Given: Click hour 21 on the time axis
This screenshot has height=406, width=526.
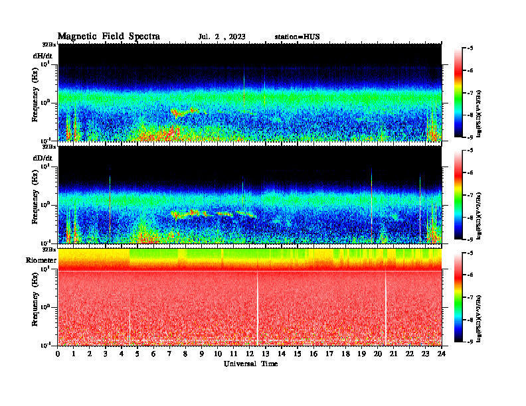Looking at the screenshot, I should pos(393,354).
